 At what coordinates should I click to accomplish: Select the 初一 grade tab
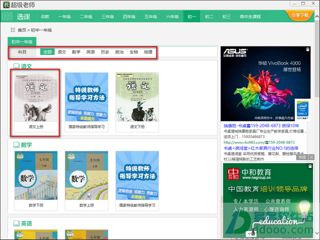[x=191, y=17]
